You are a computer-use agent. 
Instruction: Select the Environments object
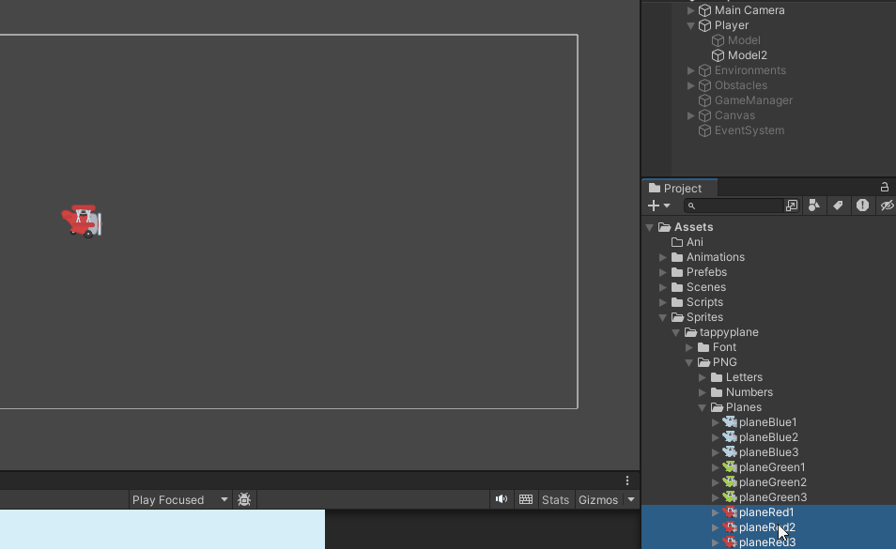click(x=749, y=70)
